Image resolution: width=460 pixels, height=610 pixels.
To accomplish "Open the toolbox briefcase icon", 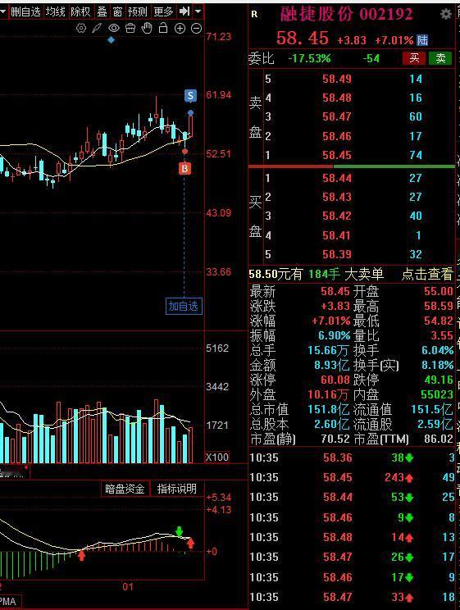I will pos(130,28).
